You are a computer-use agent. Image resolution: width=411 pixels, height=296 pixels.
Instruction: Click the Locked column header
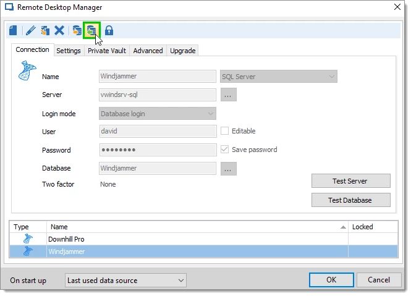[373, 227]
